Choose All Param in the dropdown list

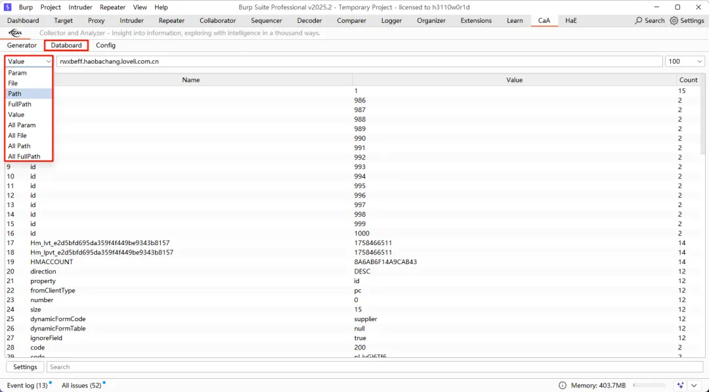pos(29,125)
